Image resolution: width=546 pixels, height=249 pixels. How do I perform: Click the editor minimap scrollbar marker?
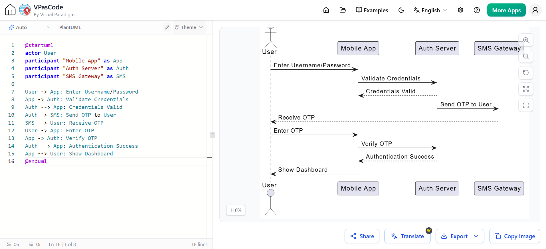[209, 157]
